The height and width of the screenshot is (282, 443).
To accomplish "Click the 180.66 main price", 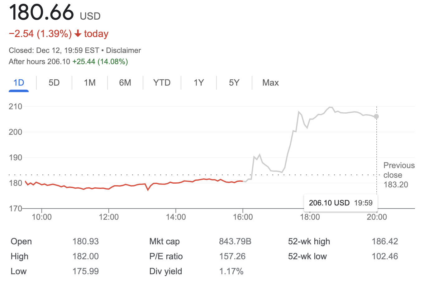I will [x=41, y=12].
